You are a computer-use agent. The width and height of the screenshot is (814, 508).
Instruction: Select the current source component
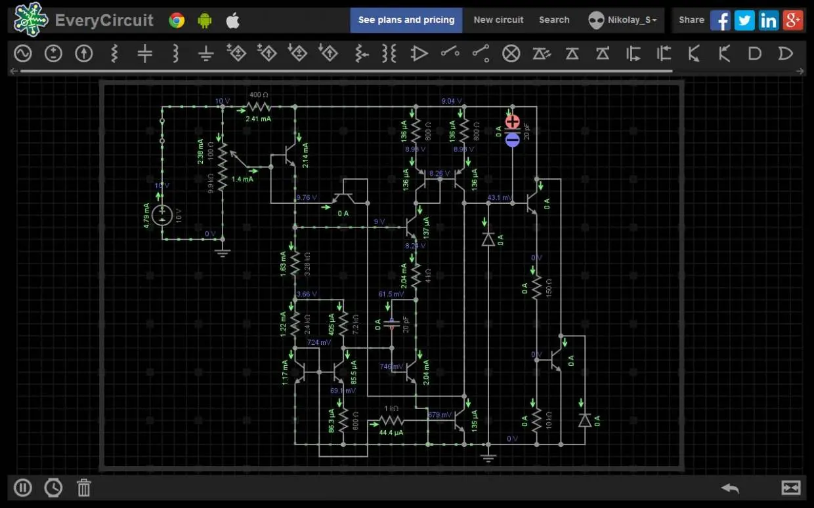[x=84, y=54]
